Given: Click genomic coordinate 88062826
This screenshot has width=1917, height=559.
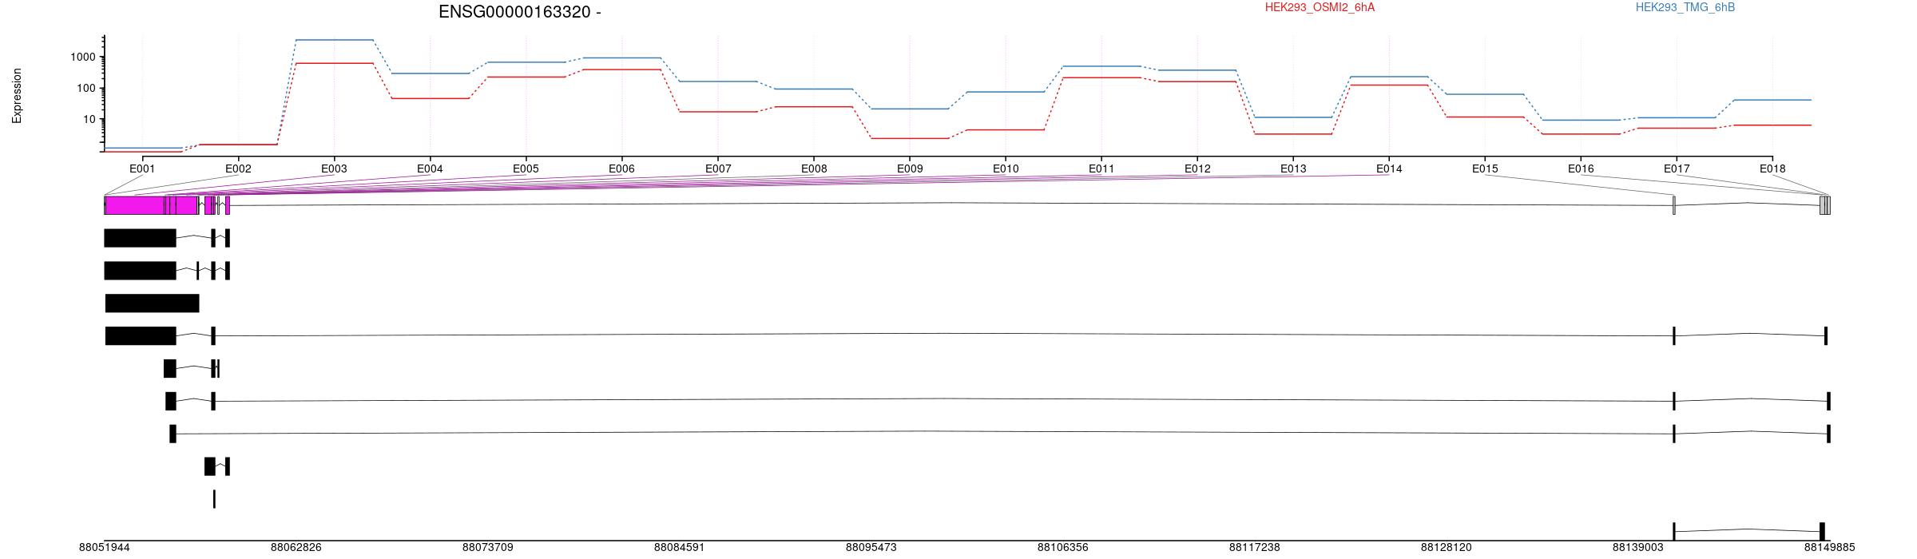Looking at the screenshot, I should pos(296,548).
